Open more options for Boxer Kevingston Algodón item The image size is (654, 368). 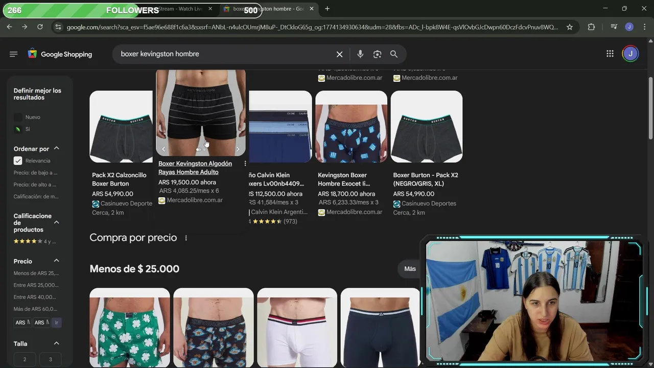click(245, 164)
